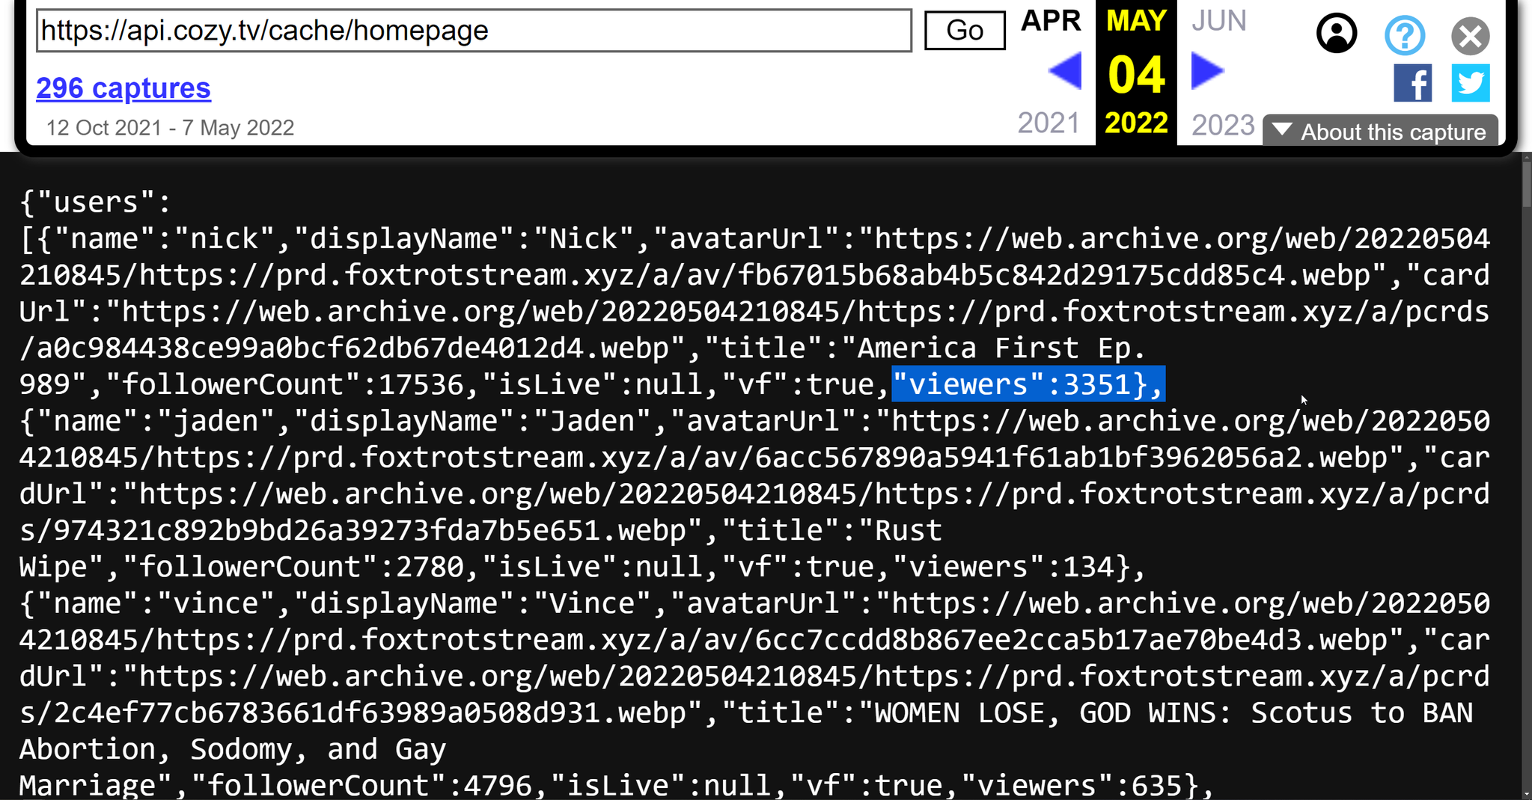Image resolution: width=1532 pixels, height=800 pixels.
Task: Click the highlighted MAY month label
Action: pos(1136,21)
